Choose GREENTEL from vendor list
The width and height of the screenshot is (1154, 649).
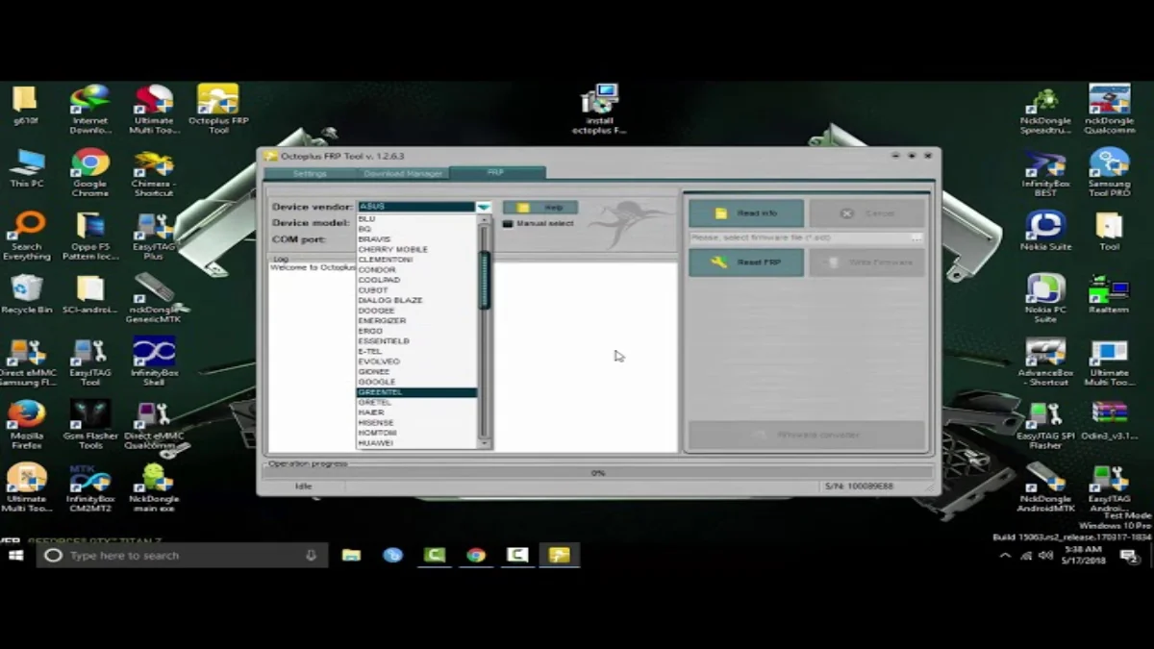pyautogui.click(x=416, y=392)
